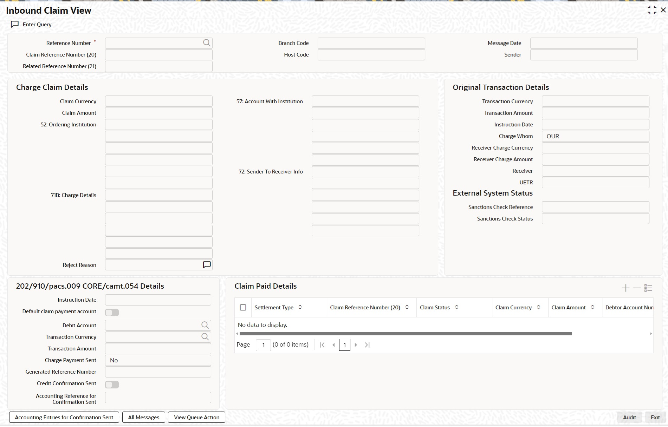
Task: Click the horizontal scrollbar in Claim Paid Details
Action: (x=406, y=334)
